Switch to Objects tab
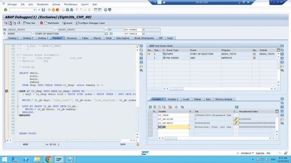The image size is (291, 163). [x=97, y=38]
